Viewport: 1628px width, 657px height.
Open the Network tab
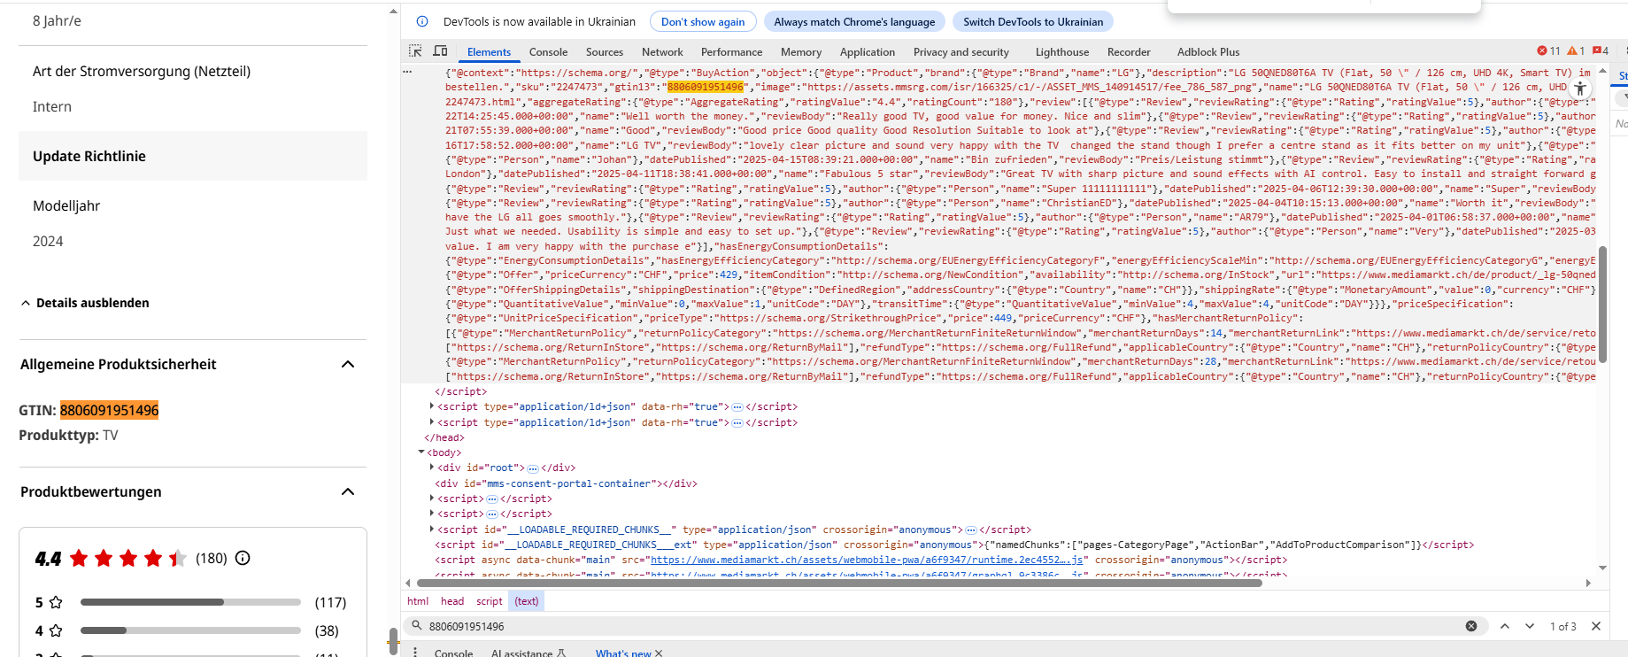click(x=662, y=52)
